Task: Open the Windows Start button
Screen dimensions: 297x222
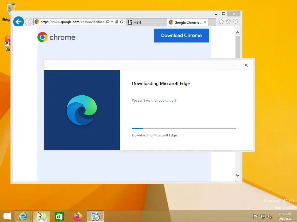Action: (7, 216)
